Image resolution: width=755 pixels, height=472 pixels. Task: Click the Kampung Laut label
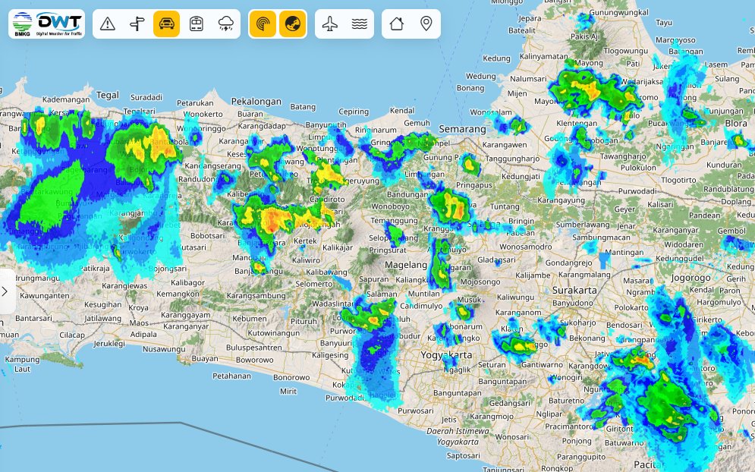tap(22, 364)
